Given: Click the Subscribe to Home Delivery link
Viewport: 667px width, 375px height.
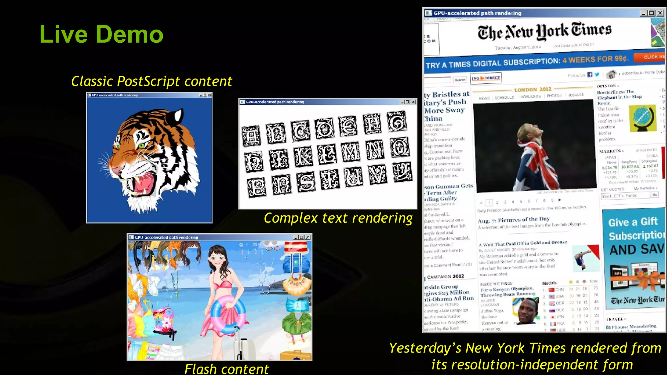Looking at the screenshot, I should [x=643, y=72].
